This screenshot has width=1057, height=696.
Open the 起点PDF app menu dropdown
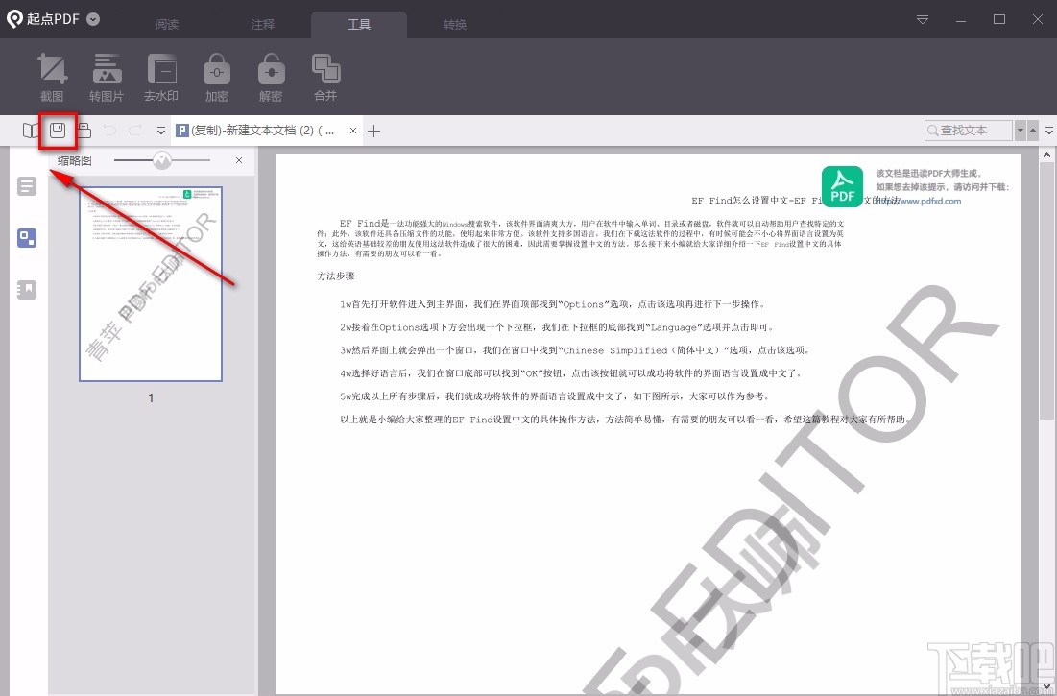click(94, 19)
